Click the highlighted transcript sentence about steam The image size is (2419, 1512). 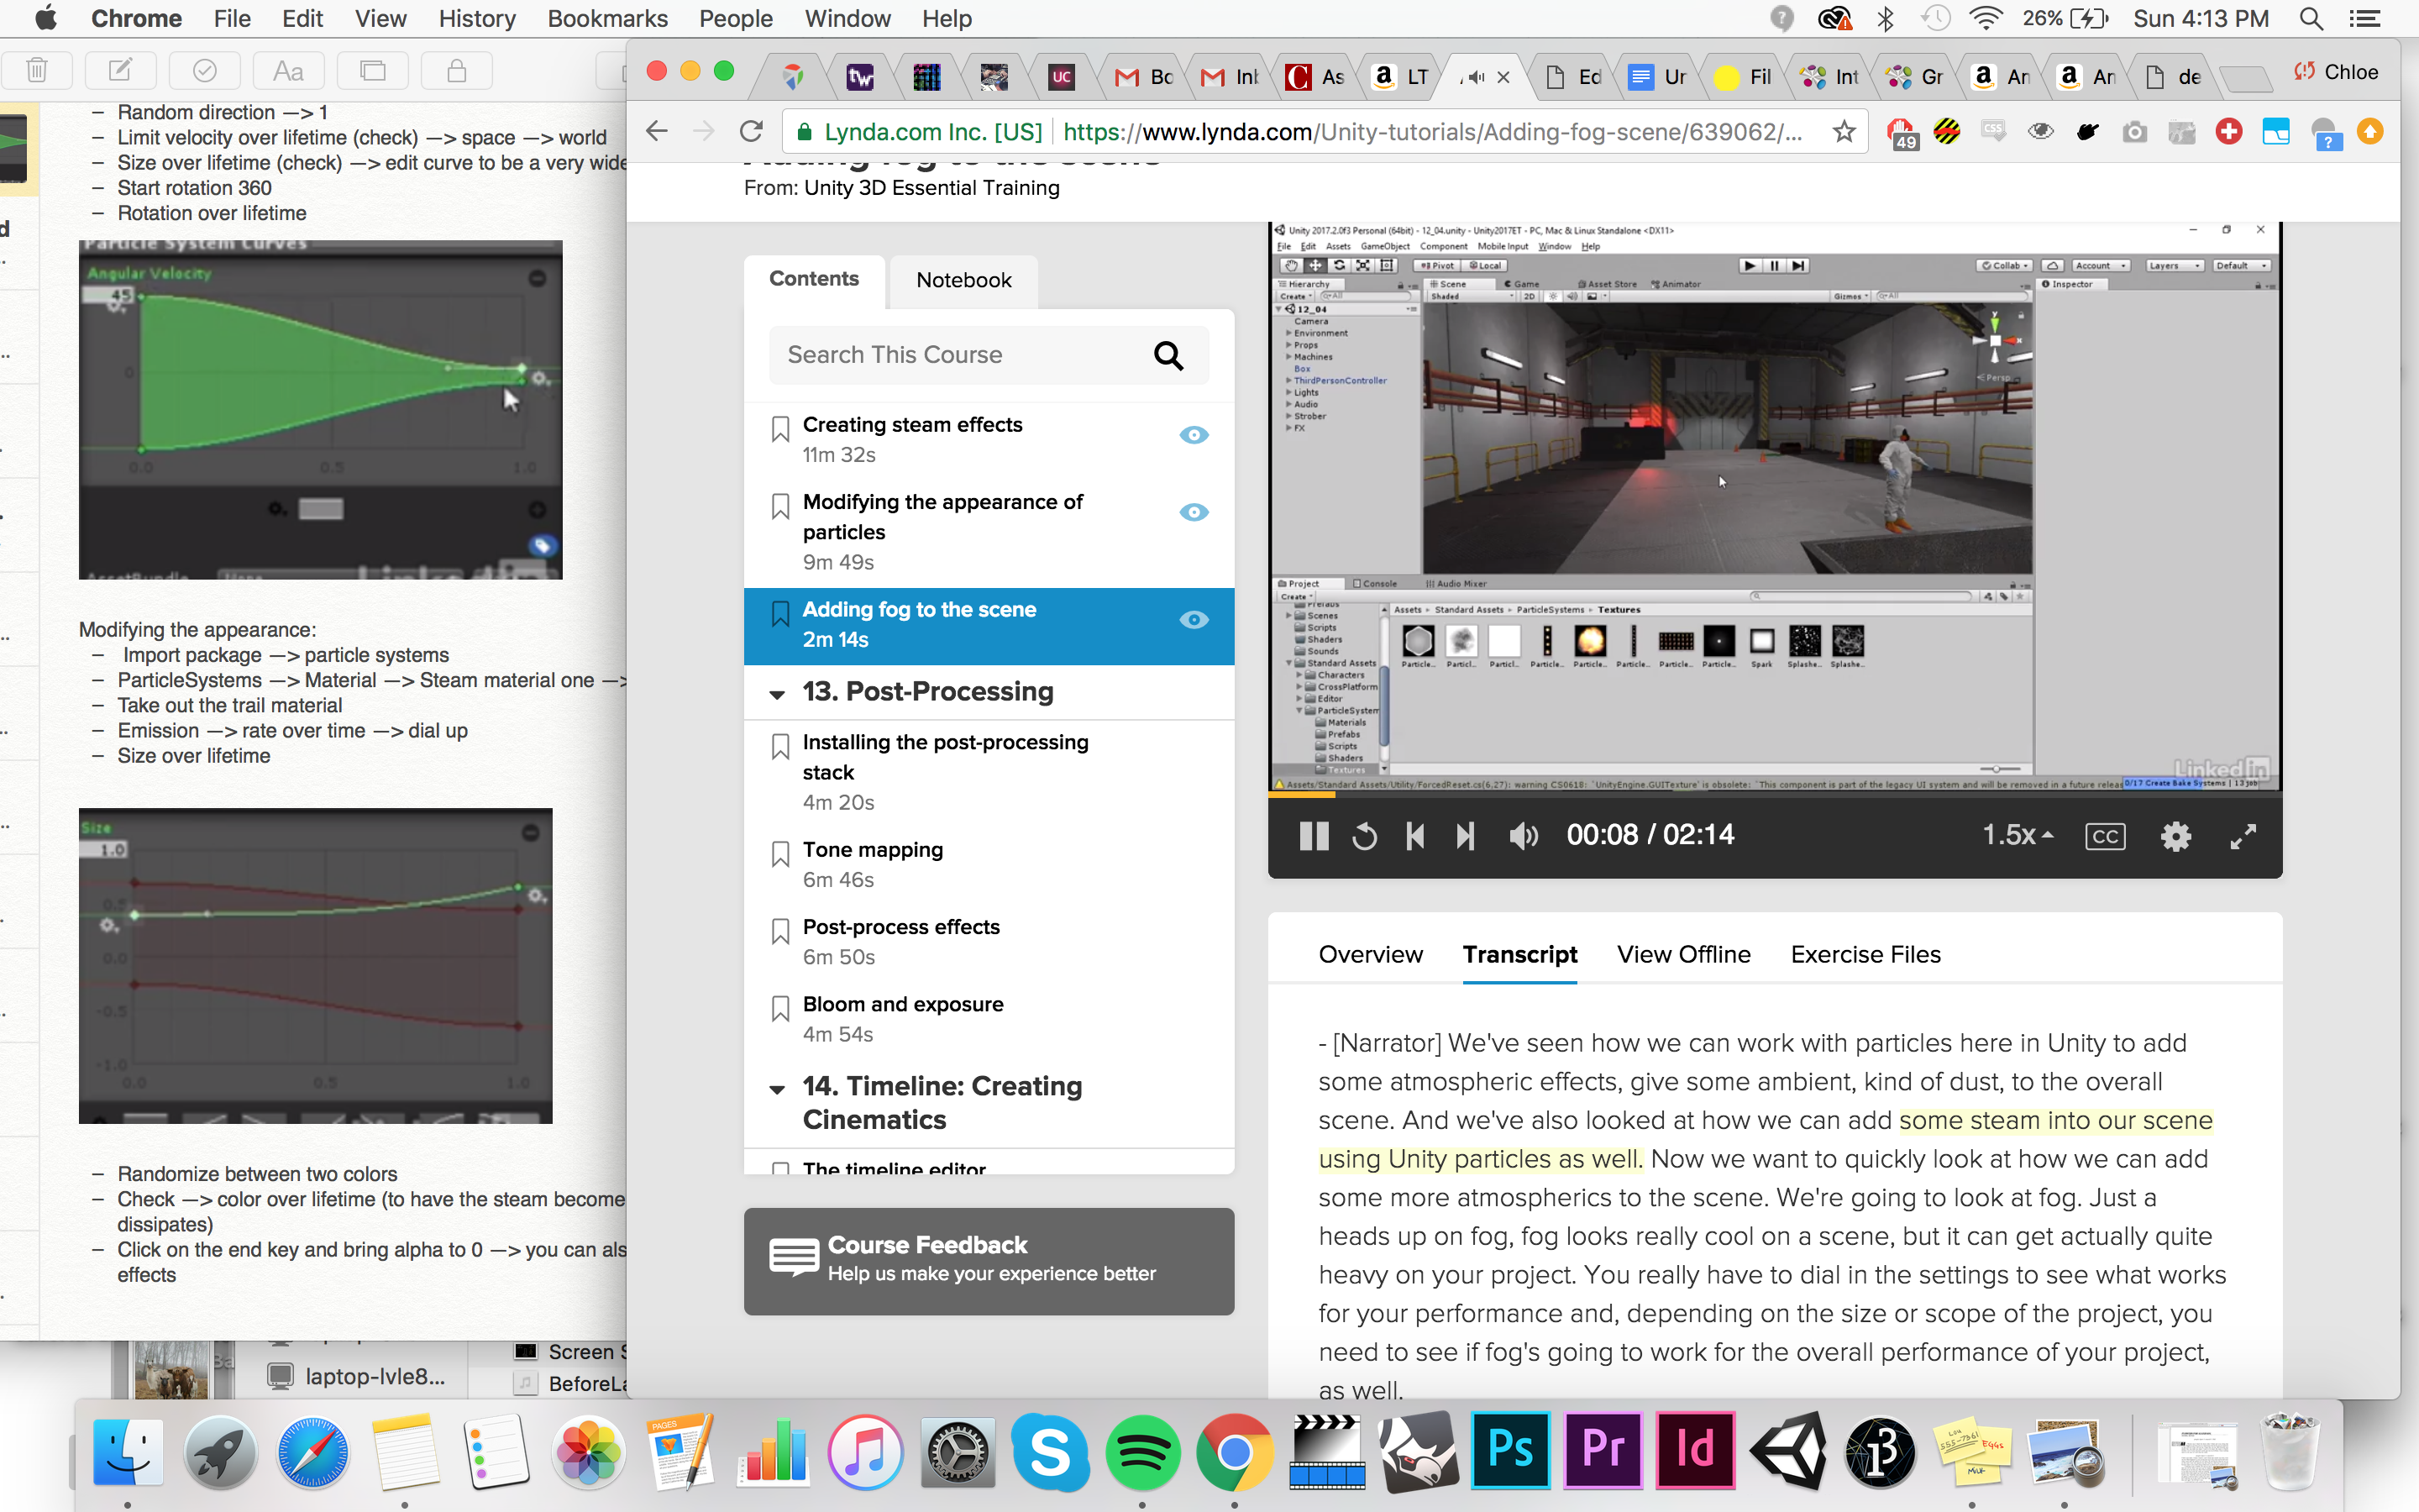pos(1766,1139)
